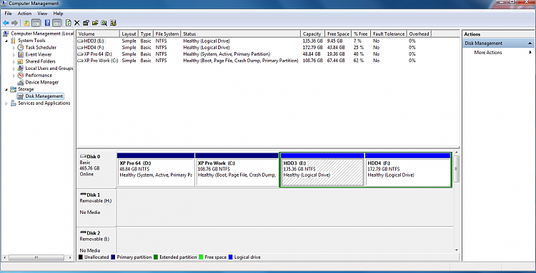Expand the Task Scheduler tree arrow
The height and width of the screenshot is (273, 536).
pos(14,47)
